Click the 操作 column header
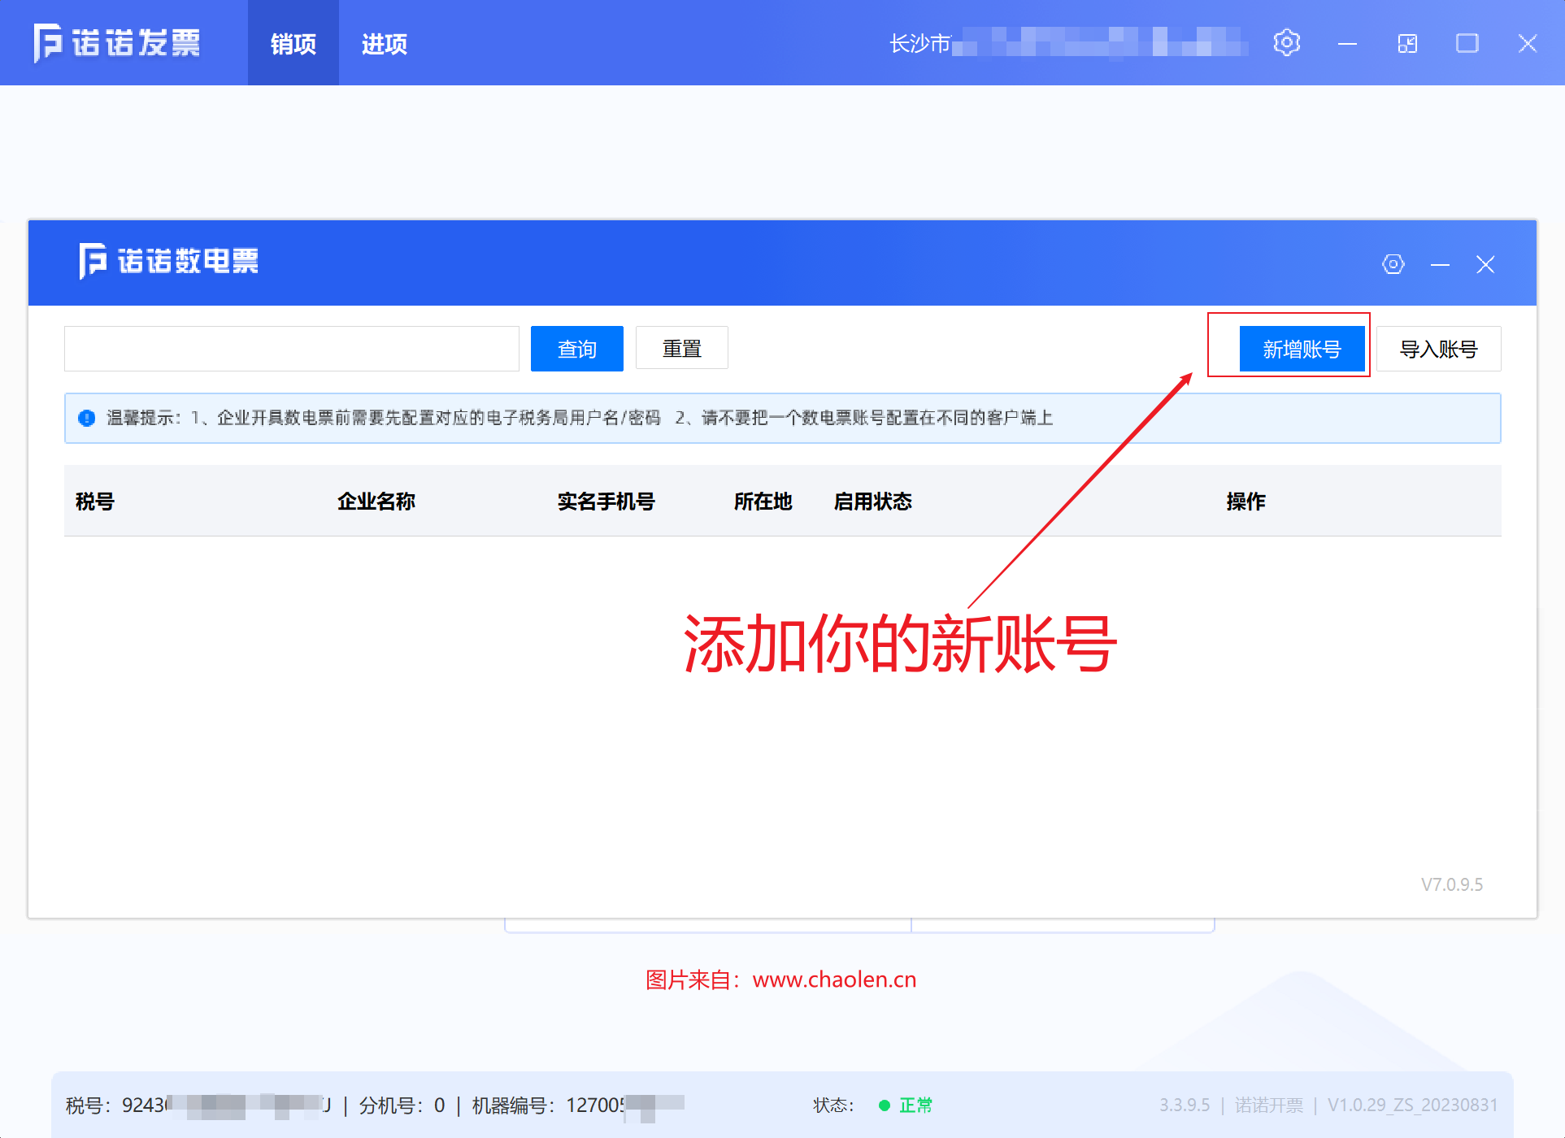 pos(1246,502)
